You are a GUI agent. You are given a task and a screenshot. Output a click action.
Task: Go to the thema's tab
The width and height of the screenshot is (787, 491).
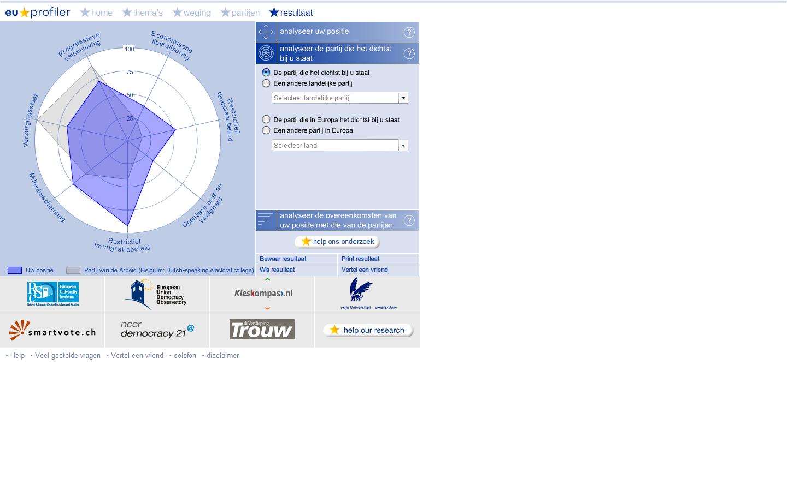[x=143, y=13]
